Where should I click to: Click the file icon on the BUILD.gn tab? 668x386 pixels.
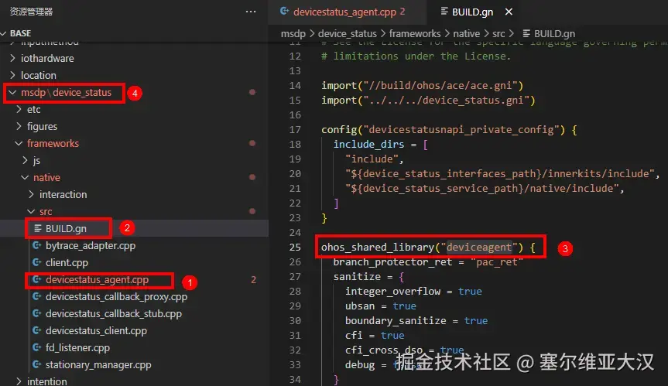click(444, 12)
